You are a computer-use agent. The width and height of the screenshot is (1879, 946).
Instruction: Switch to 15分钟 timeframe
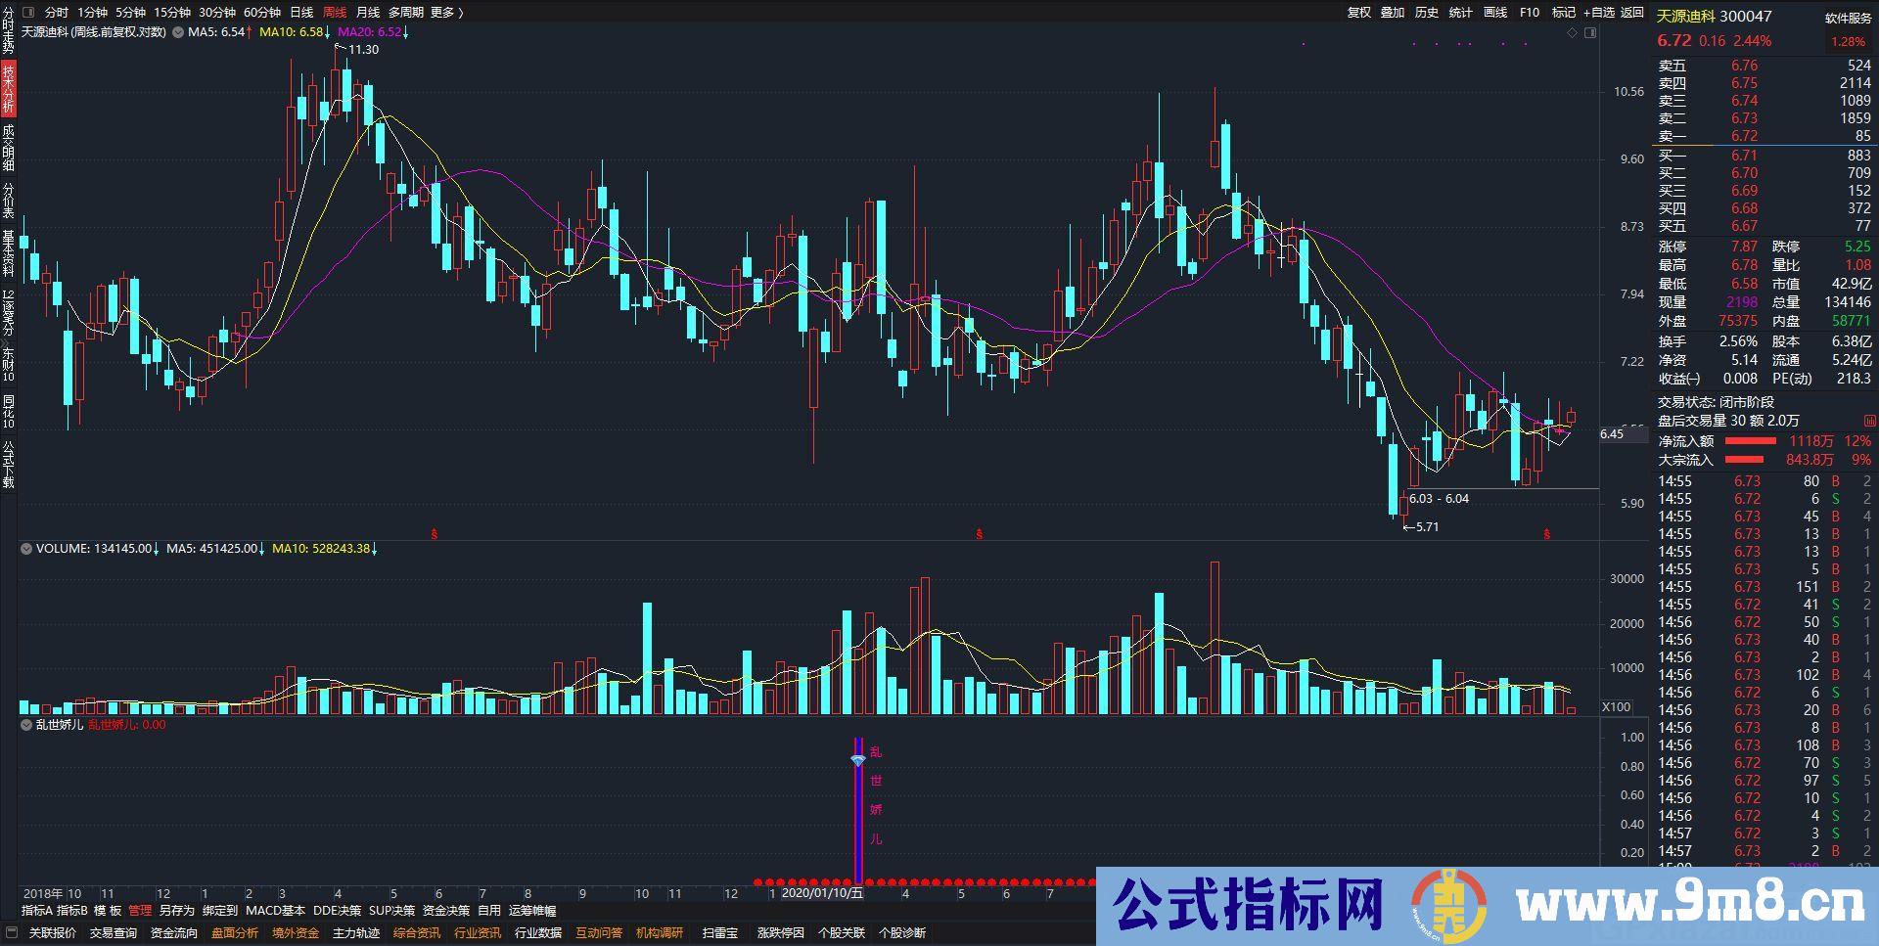172,12
